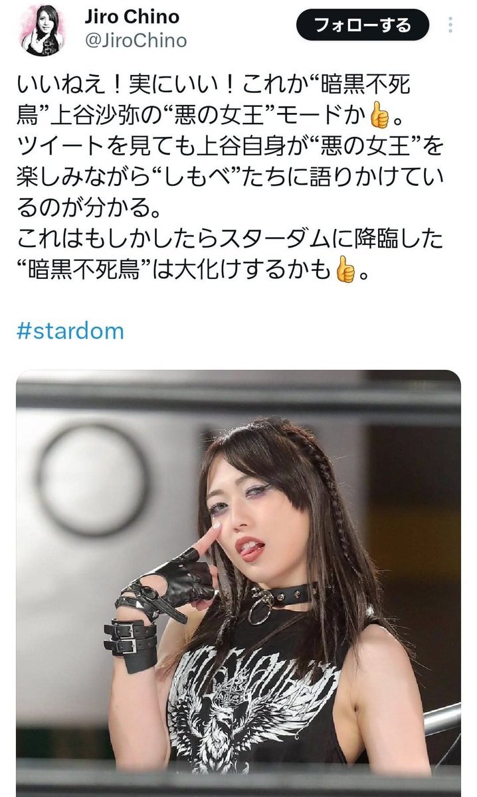Open the photo at the wrestler's face

pyautogui.click(x=256, y=525)
